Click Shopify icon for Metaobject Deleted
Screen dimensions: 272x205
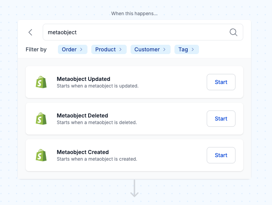click(x=41, y=119)
